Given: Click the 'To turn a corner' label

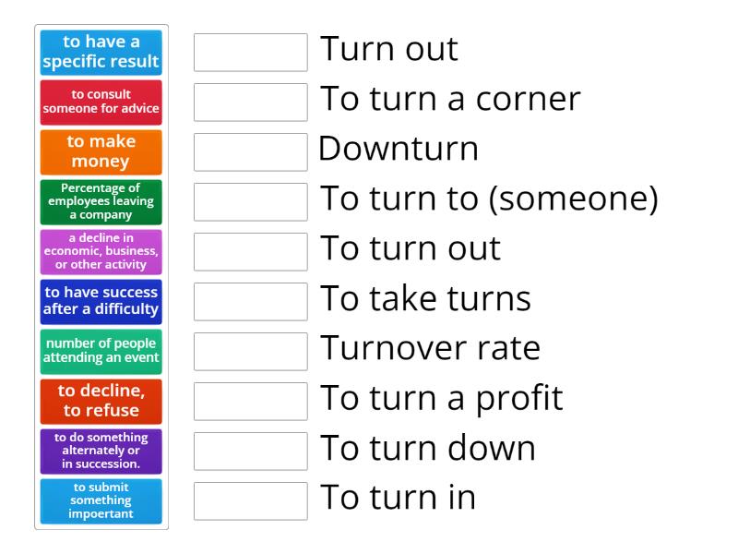Looking at the screenshot, I should 449,99.
